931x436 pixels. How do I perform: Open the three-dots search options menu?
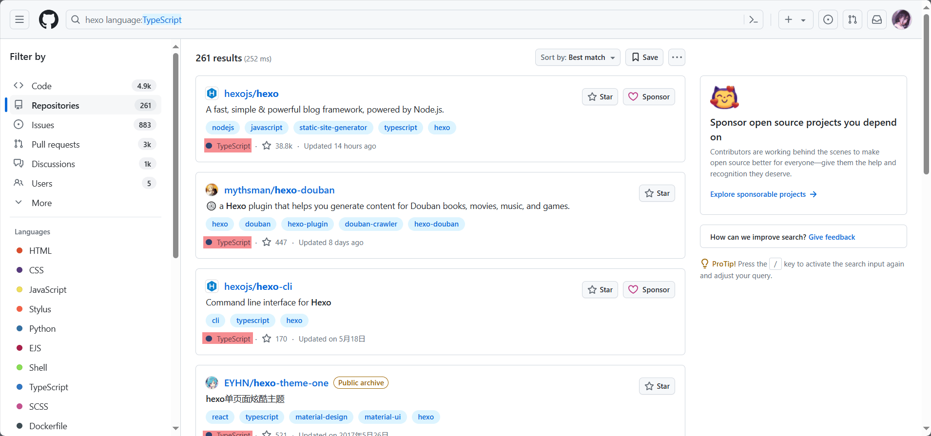point(677,57)
